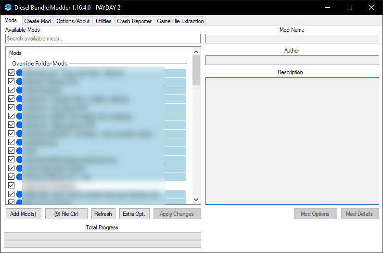Refresh the mods list

[x=103, y=214]
